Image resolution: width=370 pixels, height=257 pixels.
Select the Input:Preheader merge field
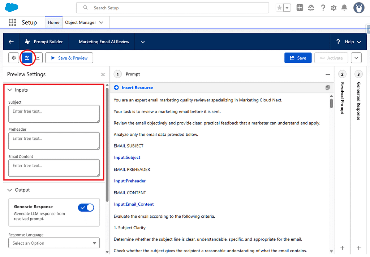pos(130,181)
